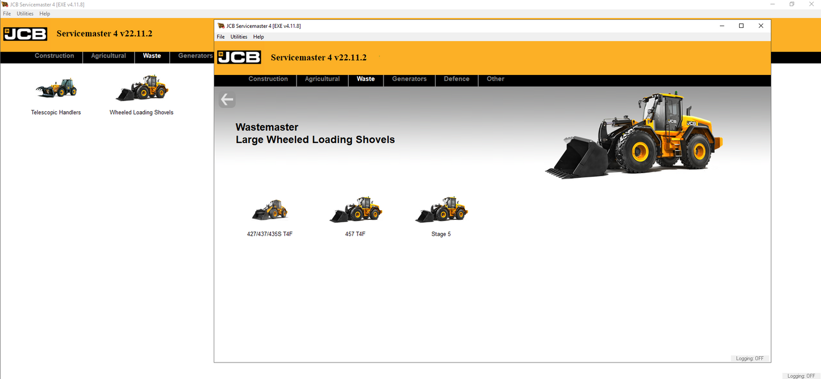Go back using the arrow icon

[227, 100]
